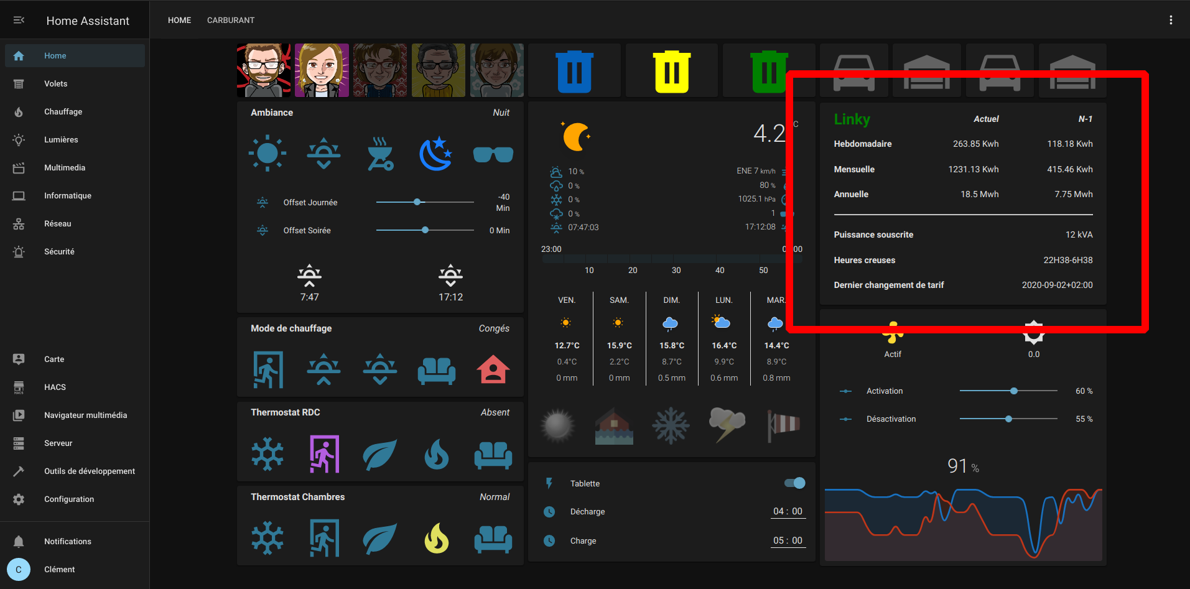Select the night moon ambiance icon
The height and width of the screenshot is (589, 1190).
[x=435, y=153]
